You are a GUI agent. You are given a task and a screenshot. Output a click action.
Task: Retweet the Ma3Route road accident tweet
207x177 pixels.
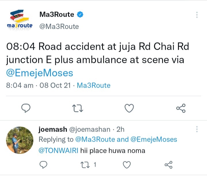coord(78,108)
